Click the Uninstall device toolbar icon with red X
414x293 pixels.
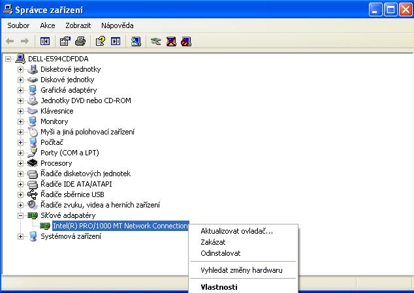171,41
